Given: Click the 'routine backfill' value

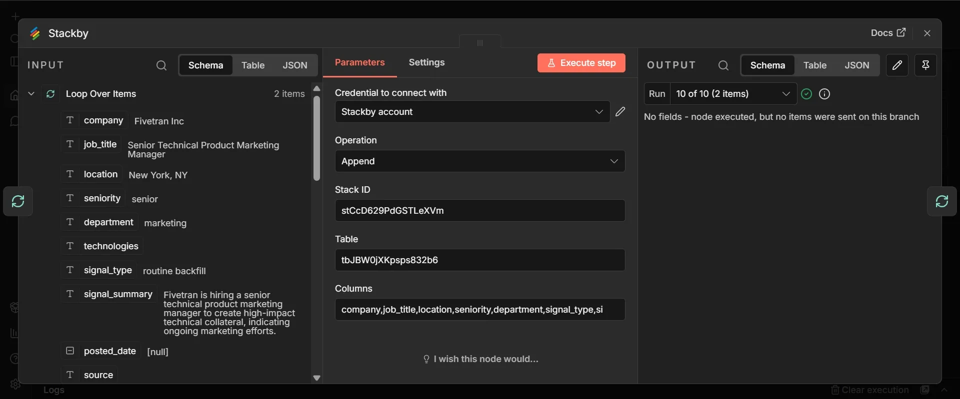Looking at the screenshot, I should (x=174, y=271).
